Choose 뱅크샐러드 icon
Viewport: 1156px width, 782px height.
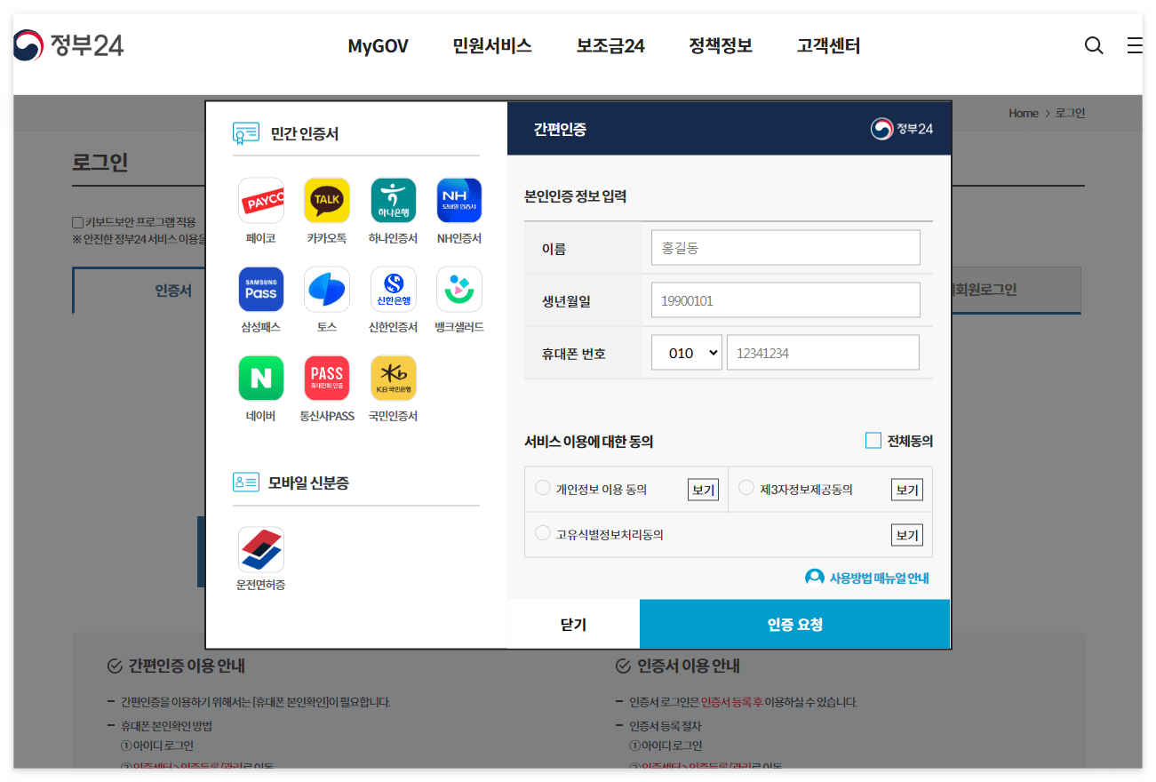459,289
